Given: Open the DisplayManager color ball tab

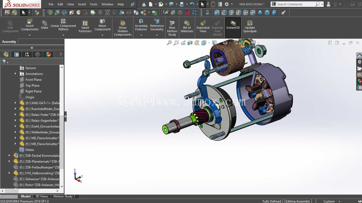Looking at the screenshot, I should [x=48, y=54].
